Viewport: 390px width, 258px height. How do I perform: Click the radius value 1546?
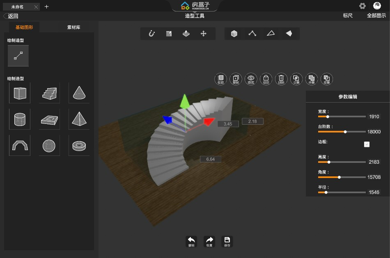pos(374,192)
